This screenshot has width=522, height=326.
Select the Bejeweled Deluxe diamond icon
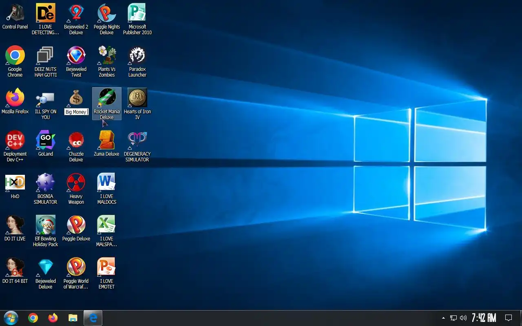coord(46,267)
